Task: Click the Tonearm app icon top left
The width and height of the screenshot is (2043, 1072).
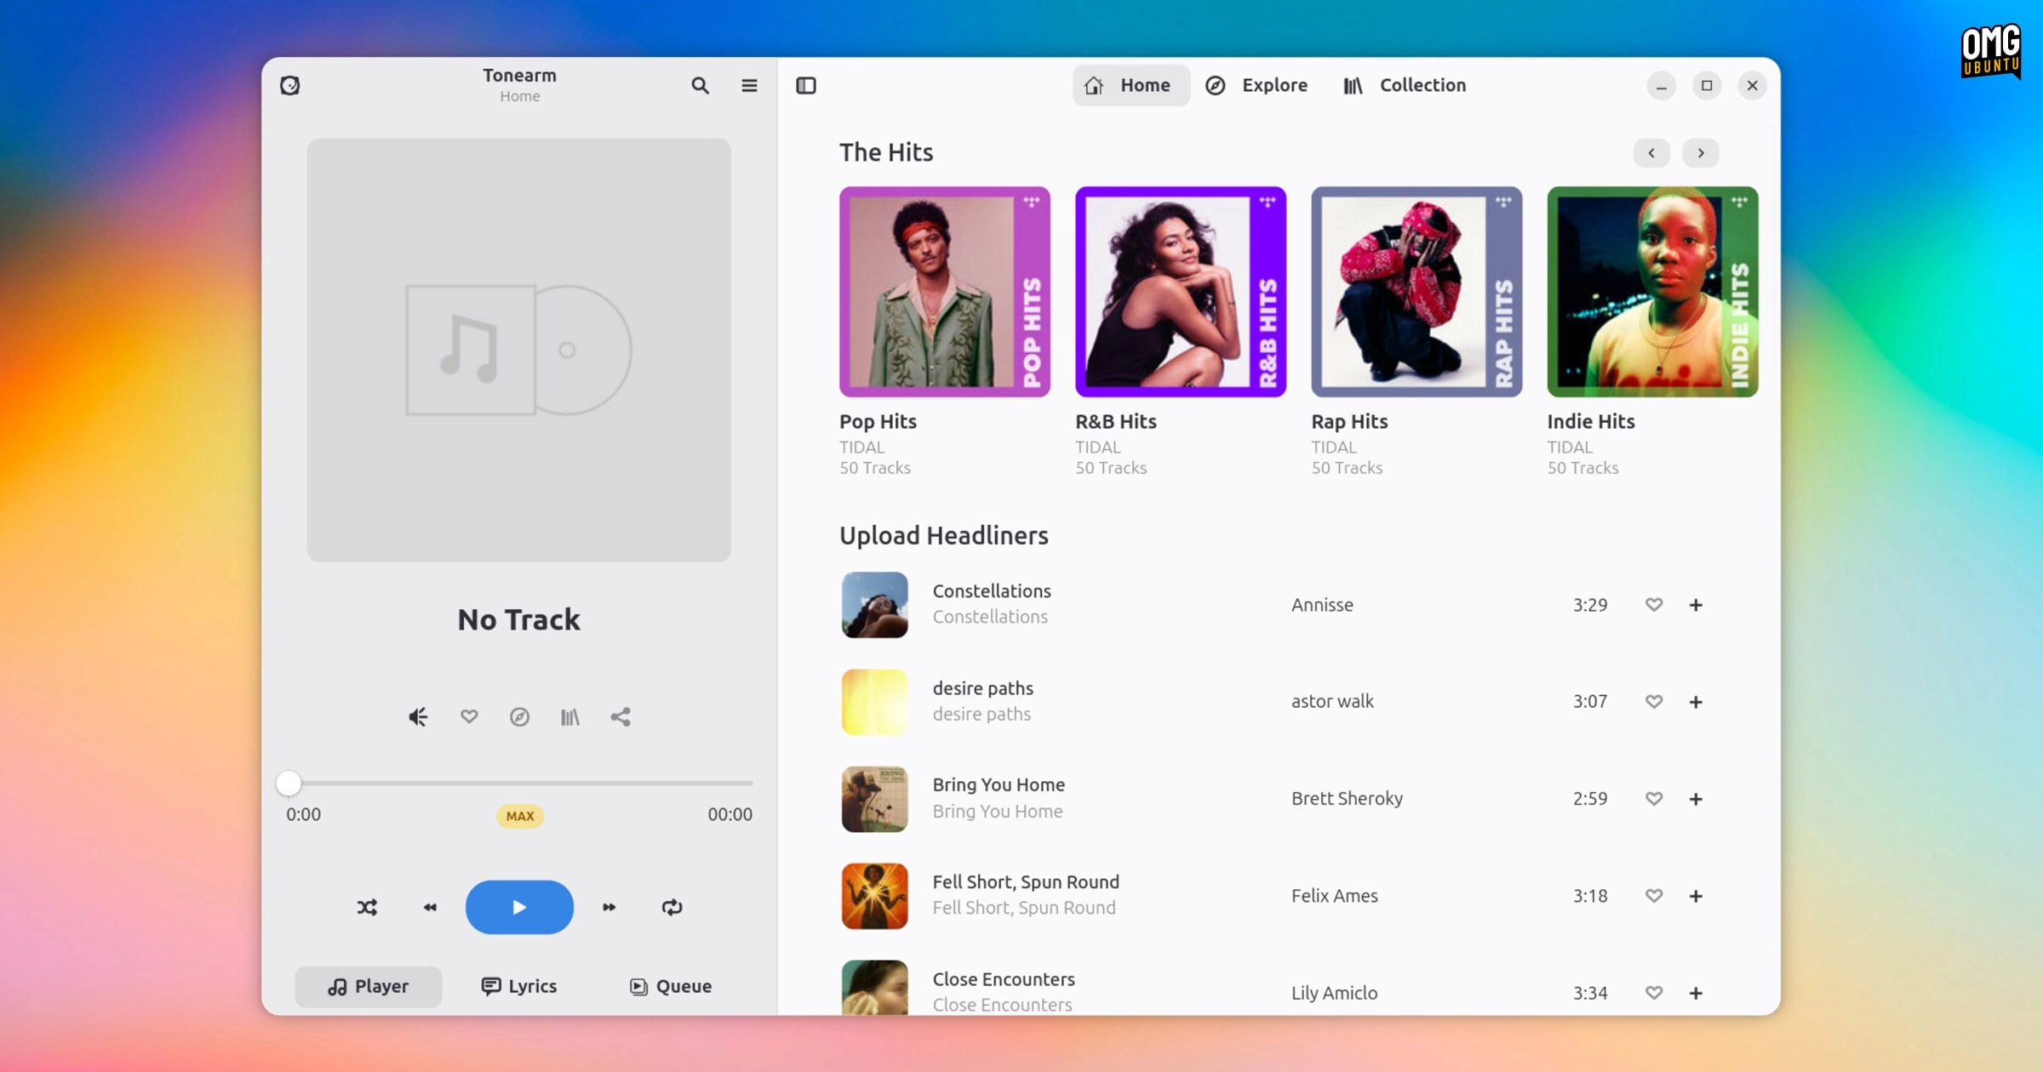Action: (x=290, y=85)
